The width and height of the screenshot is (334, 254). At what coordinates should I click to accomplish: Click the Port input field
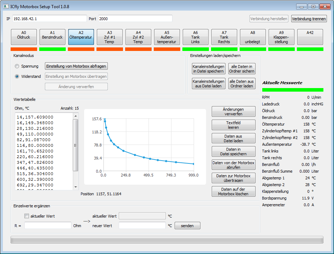coord(135,18)
